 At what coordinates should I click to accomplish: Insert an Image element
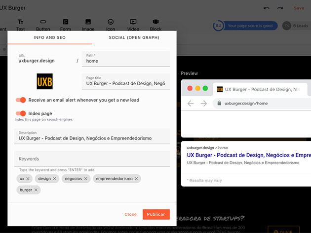88,25
